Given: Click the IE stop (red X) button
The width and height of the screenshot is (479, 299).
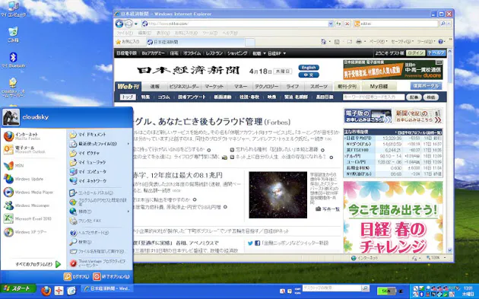Looking at the screenshot, I should coord(347,24).
